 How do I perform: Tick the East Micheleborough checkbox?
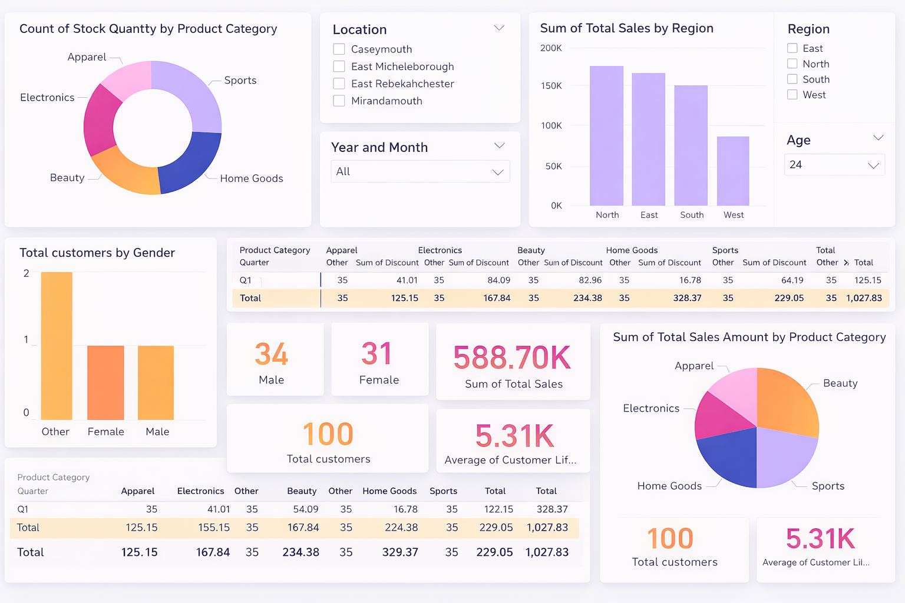[339, 66]
